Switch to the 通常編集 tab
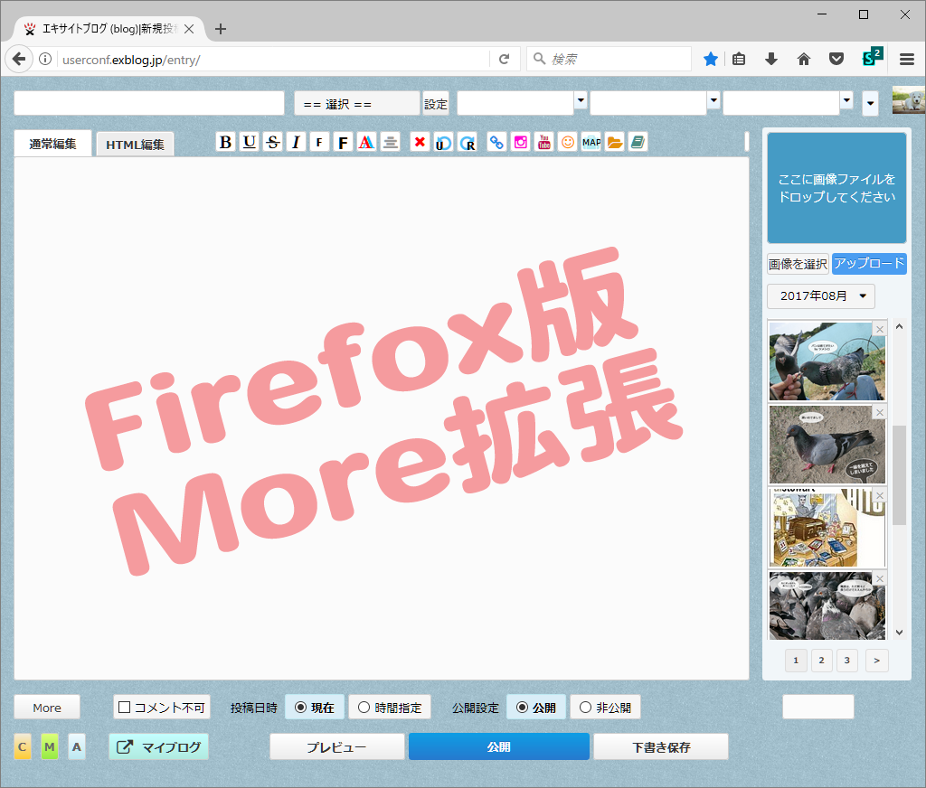Screen dimensions: 926x788 pyautogui.click(x=52, y=144)
